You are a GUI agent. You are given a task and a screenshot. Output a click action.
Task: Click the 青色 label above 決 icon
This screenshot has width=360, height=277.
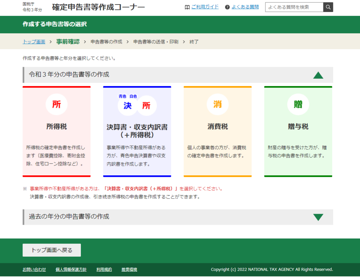pyautogui.click(x=122, y=96)
